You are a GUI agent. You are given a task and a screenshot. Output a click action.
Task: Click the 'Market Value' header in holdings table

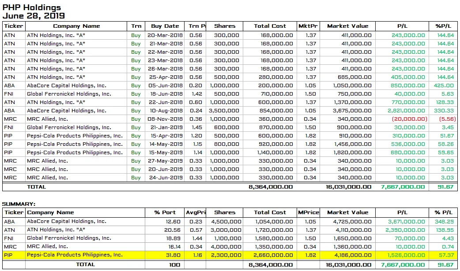[347, 26]
